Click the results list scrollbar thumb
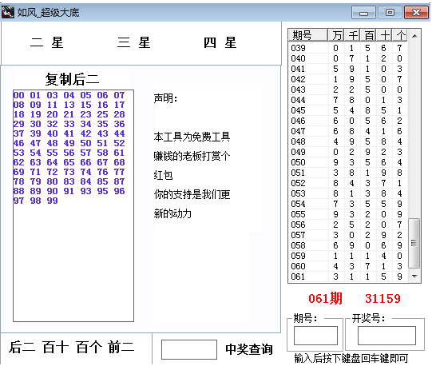This screenshot has height=370, width=432. [414, 243]
